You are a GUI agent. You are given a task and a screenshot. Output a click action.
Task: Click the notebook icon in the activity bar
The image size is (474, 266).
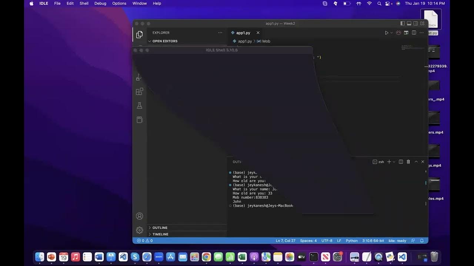139,120
